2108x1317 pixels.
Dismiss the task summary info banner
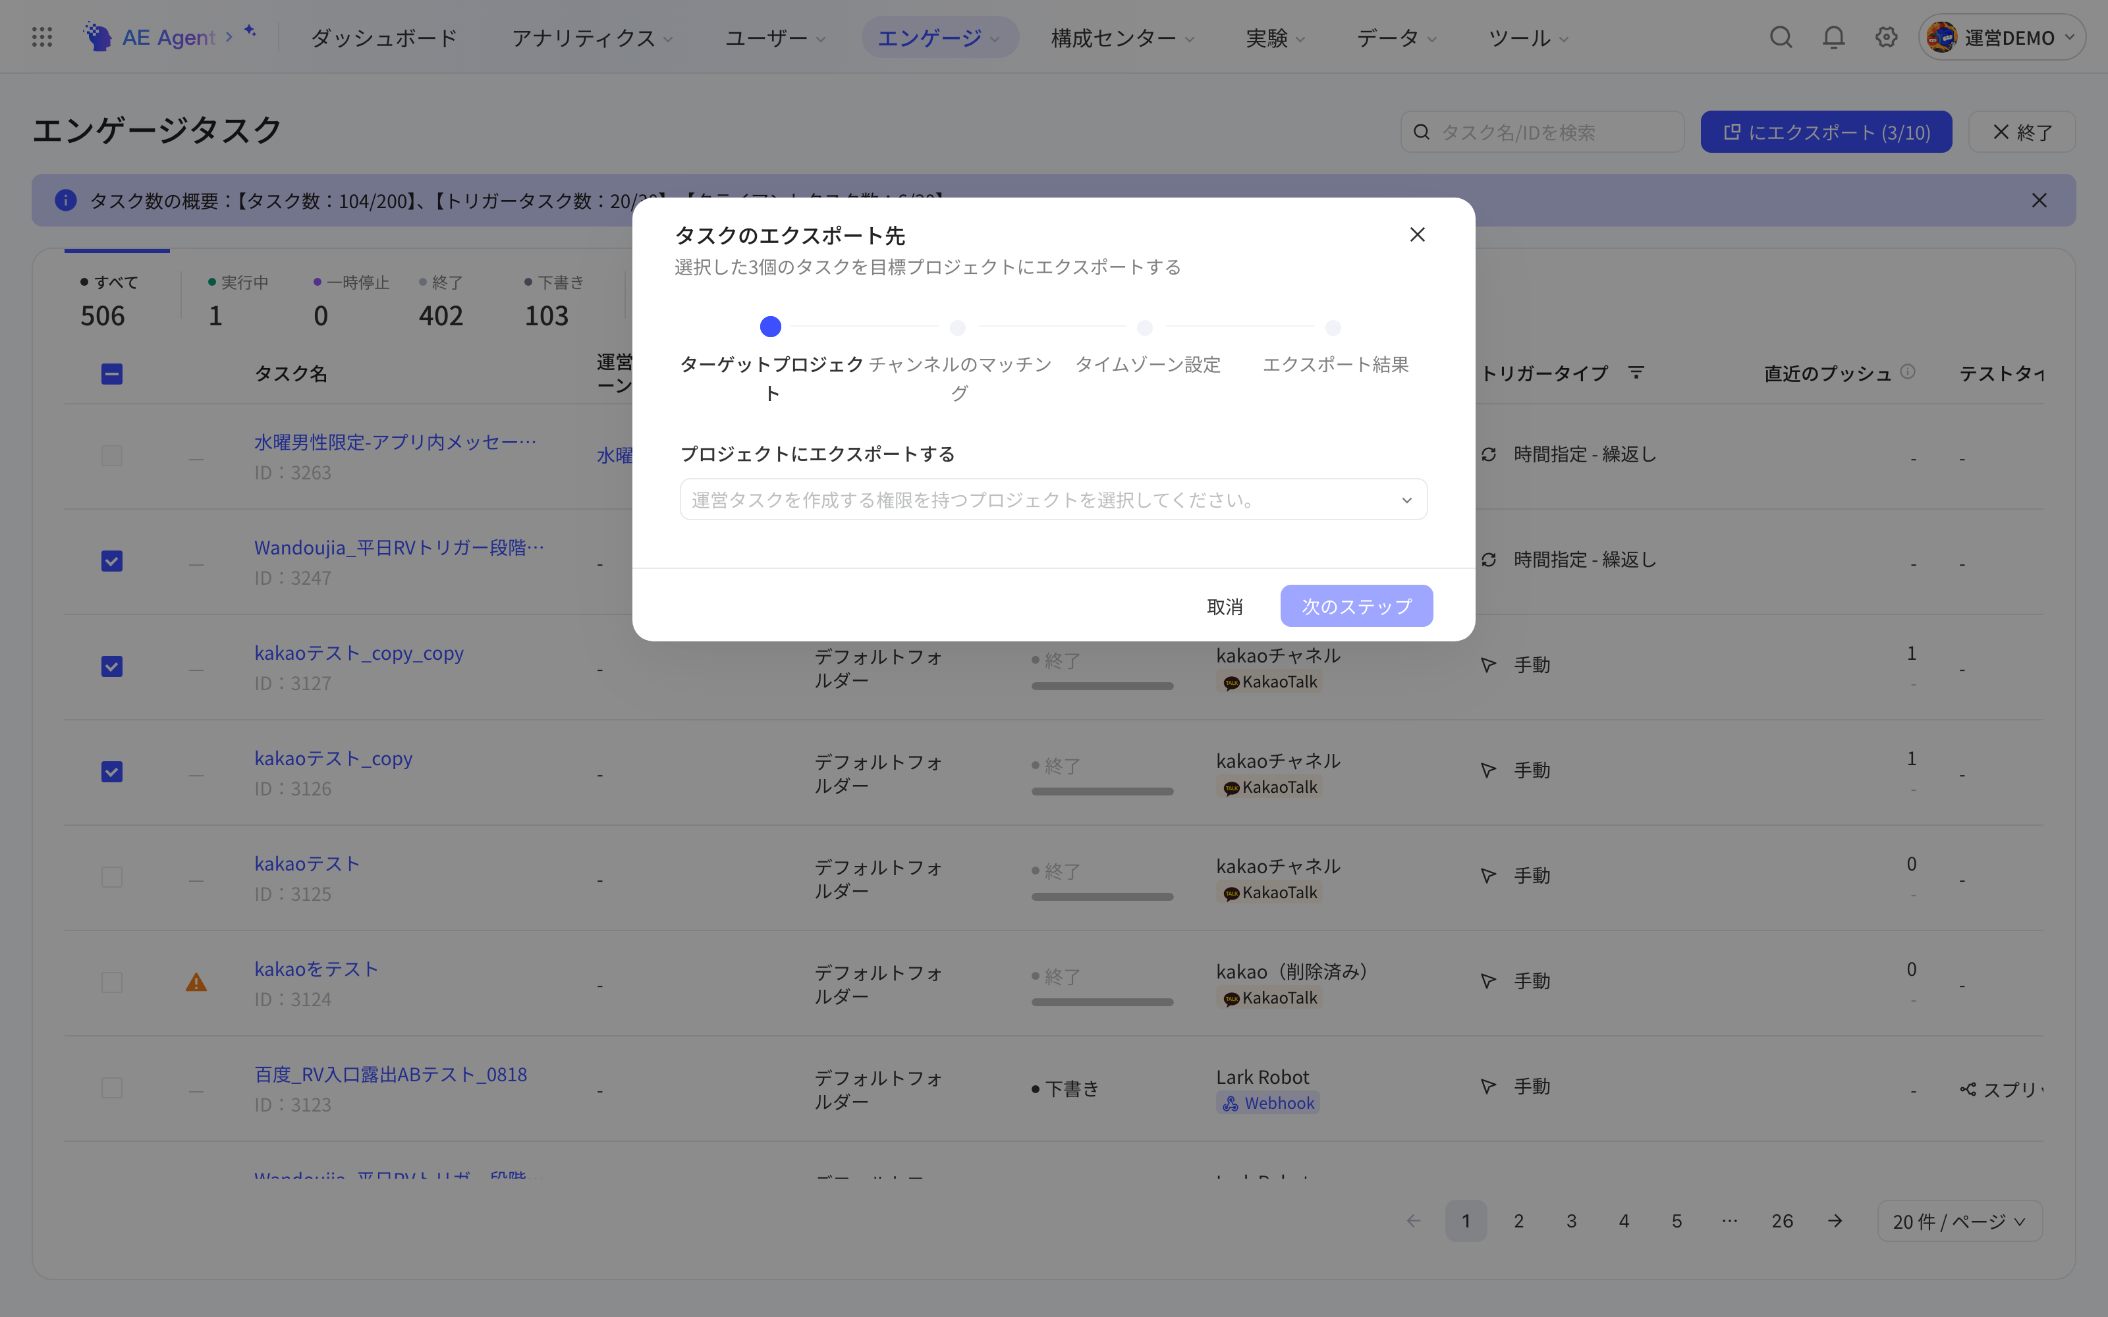coord(2039,200)
